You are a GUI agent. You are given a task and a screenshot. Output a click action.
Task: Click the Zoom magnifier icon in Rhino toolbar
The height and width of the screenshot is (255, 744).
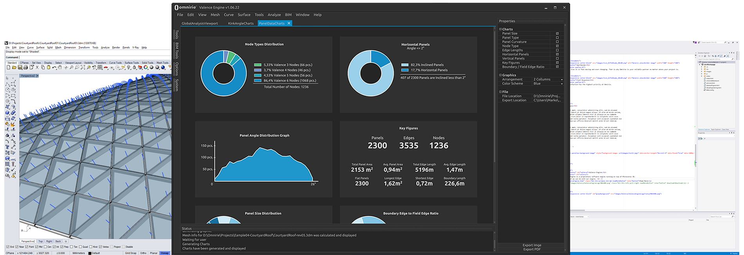click(71, 67)
